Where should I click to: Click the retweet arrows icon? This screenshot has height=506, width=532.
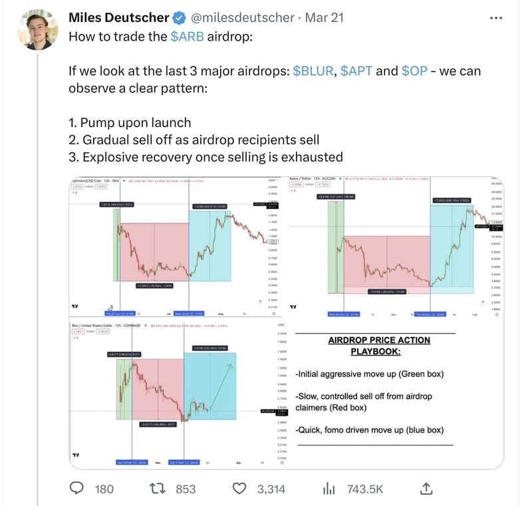157,489
